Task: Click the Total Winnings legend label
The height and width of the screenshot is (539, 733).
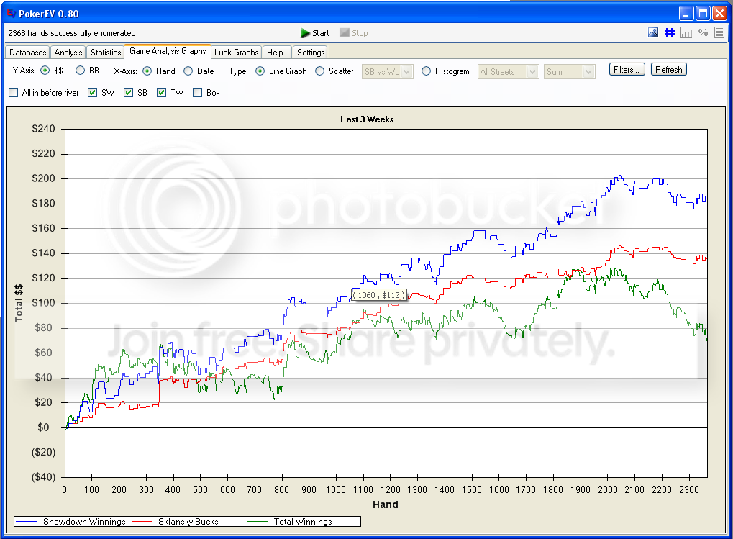Action: click(x=303, y=521)
